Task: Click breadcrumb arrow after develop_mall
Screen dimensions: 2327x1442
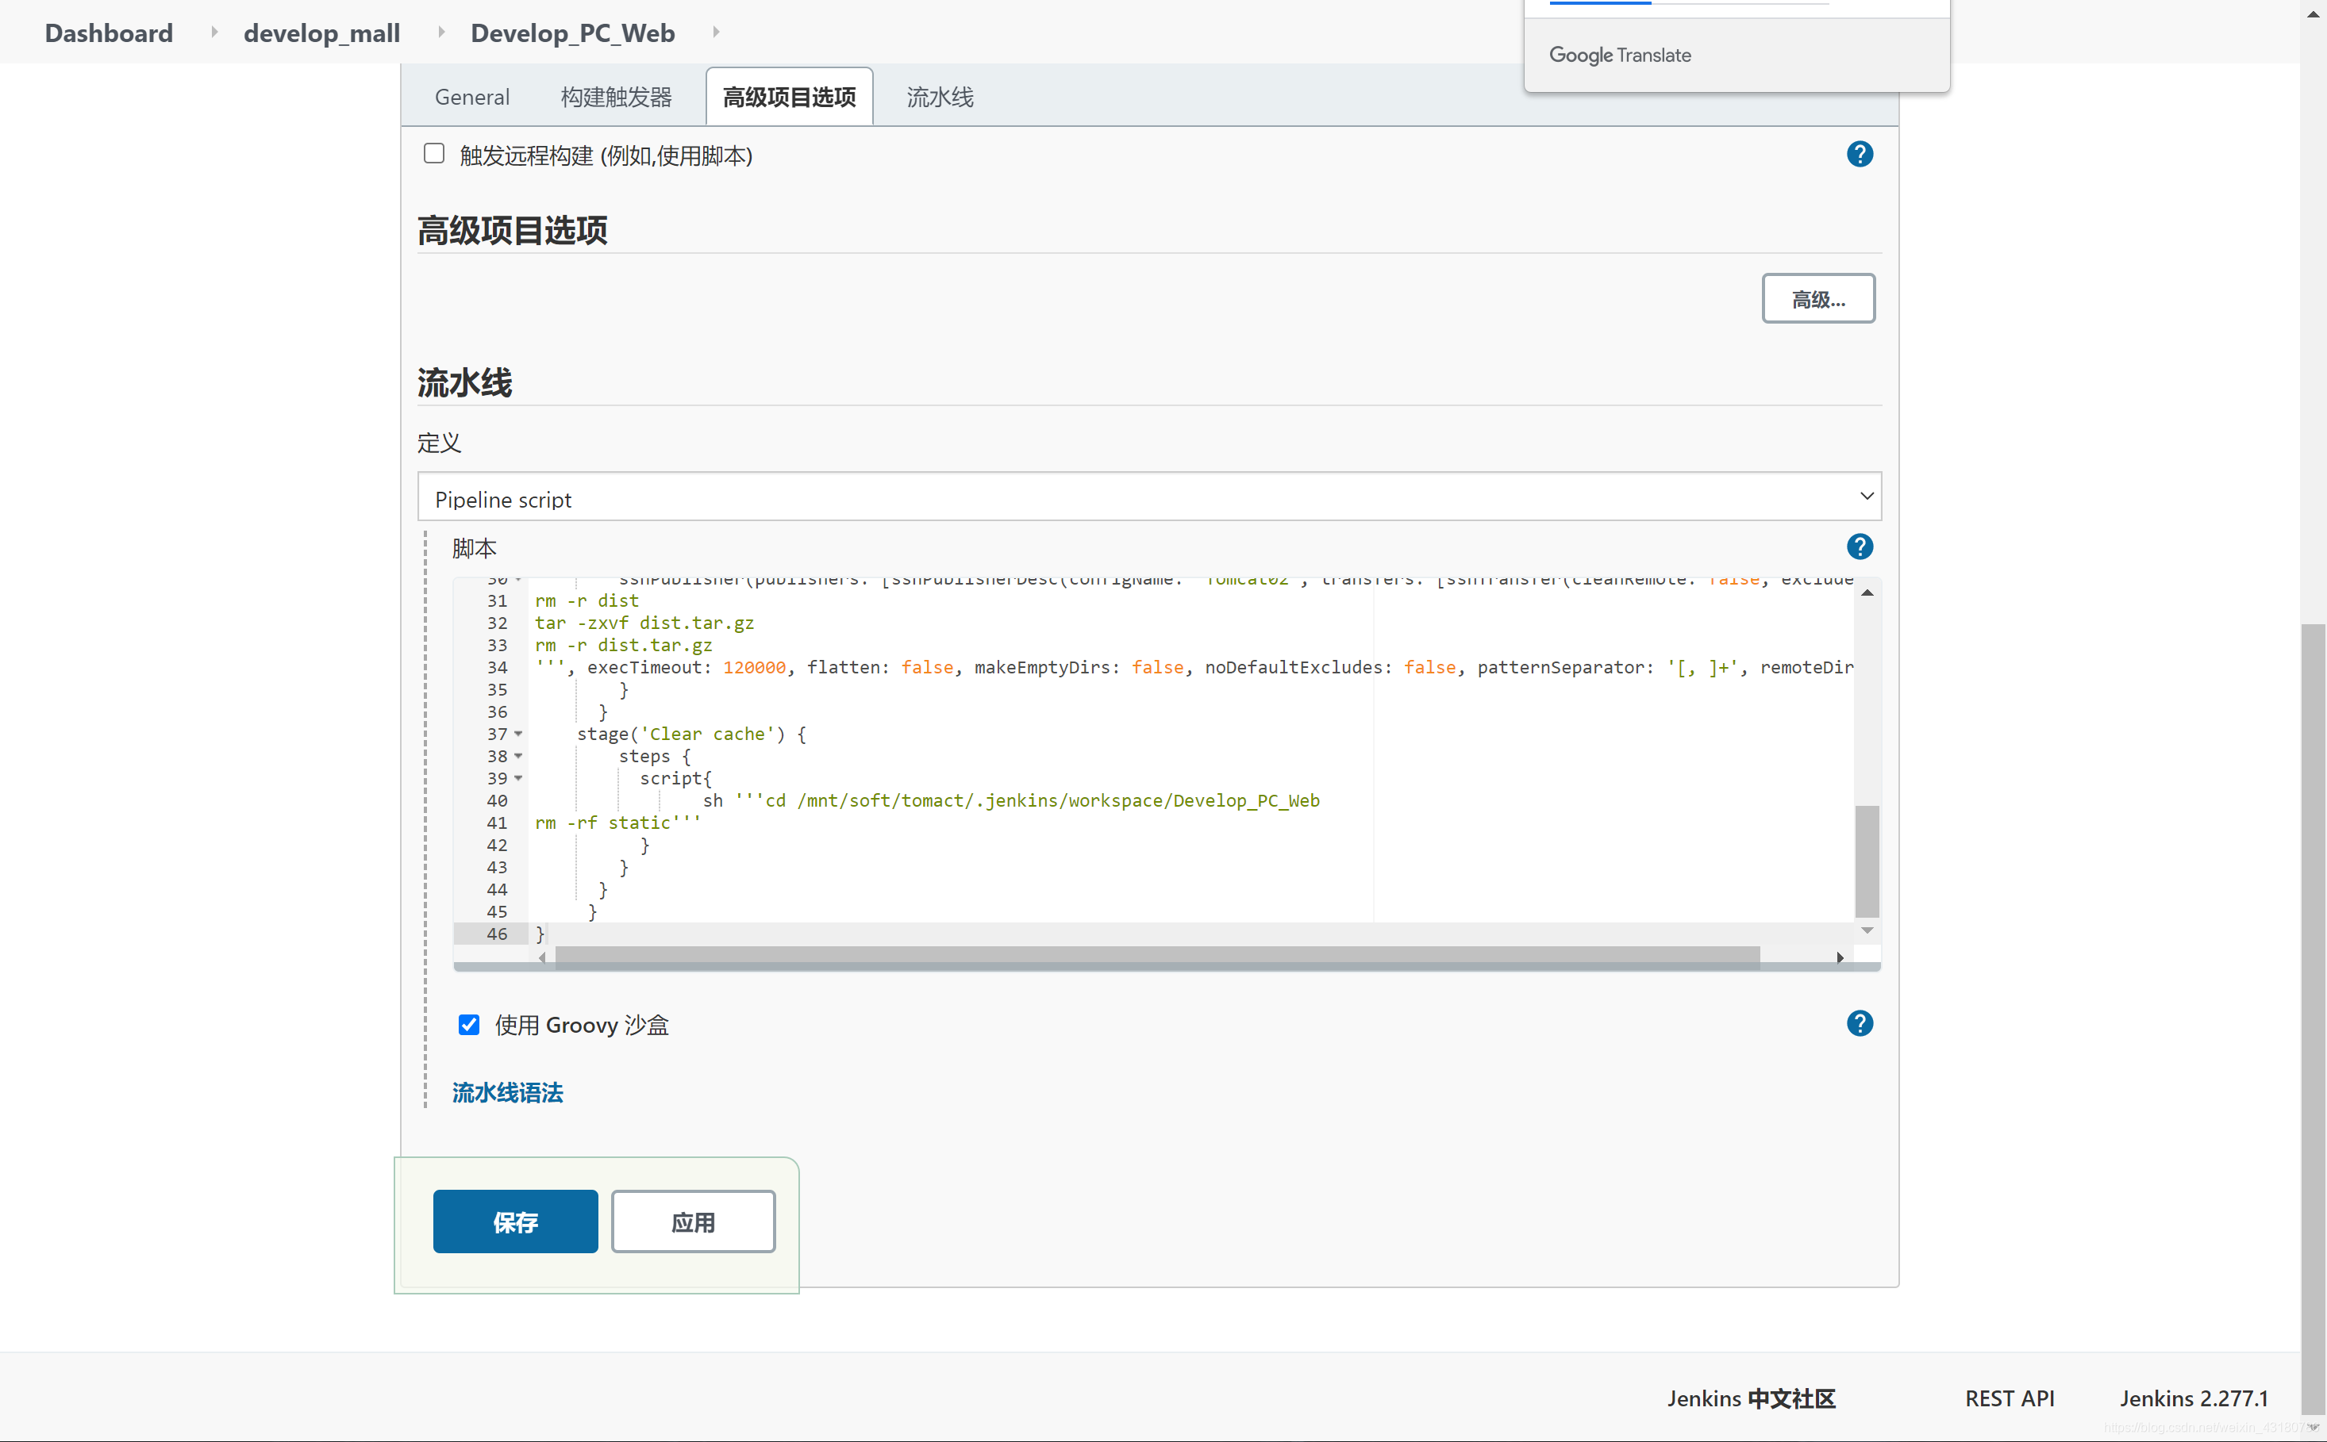Action: [440, 33]
